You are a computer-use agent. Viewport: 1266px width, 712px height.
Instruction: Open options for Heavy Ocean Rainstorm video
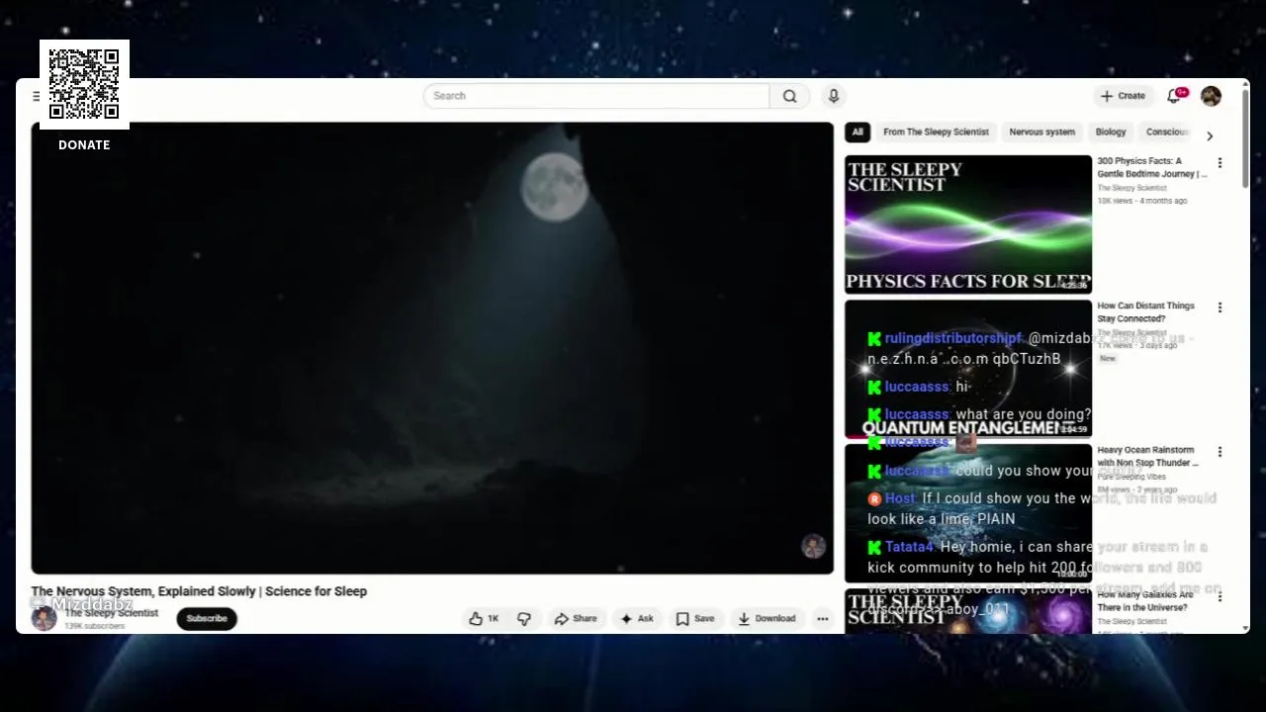(1220, 452)
